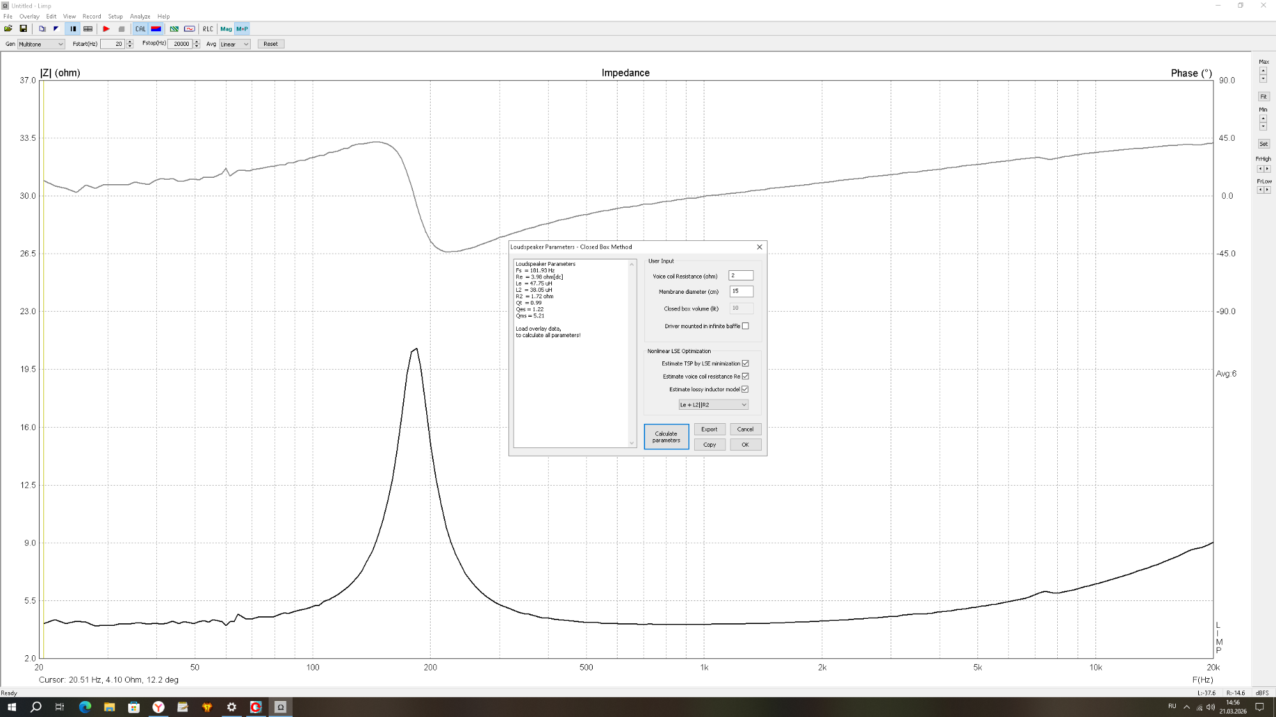The image size is (1276, 717).
Task: Click the copy to clipboard toolbar icon
Action: [42, 29]
